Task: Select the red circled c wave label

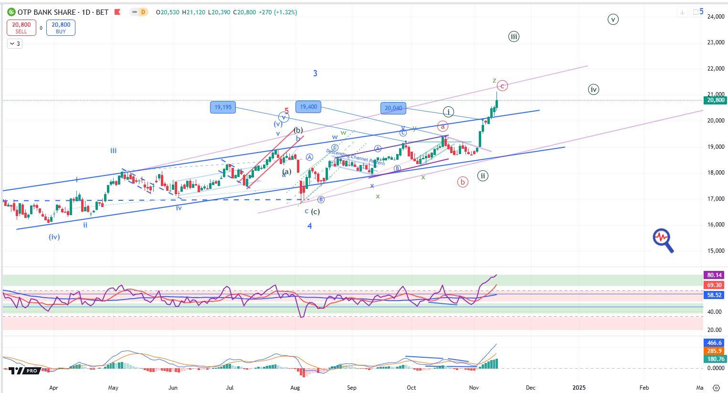Action: 502,86
